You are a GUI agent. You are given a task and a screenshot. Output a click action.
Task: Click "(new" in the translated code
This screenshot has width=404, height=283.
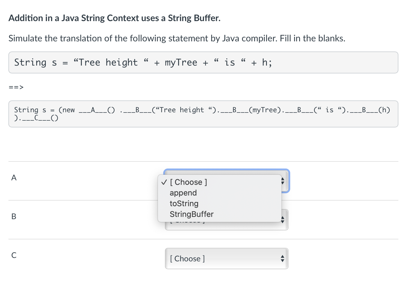pyautogui.click(x=67, y=110)
